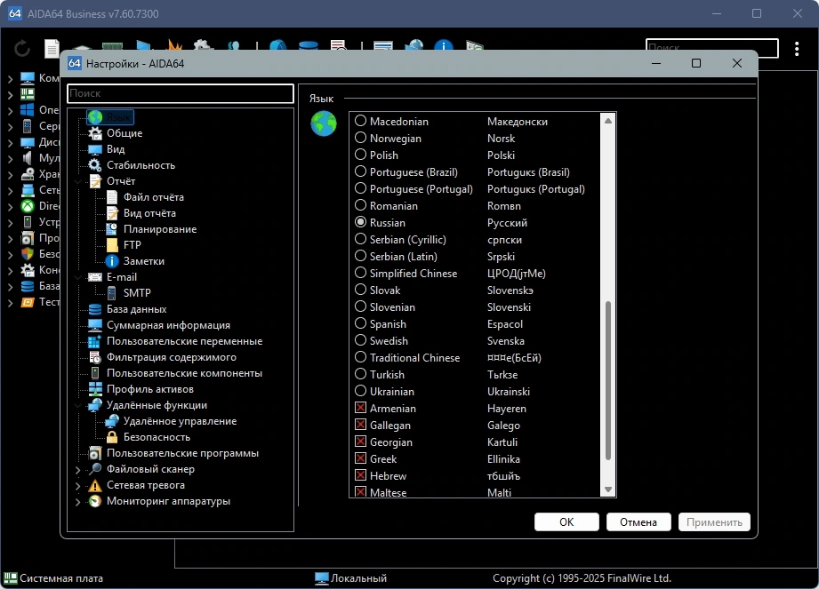Viewport: 819px width, 589px height.
Task: Expand the DirectX node in main window
Action: coord(10,207)
